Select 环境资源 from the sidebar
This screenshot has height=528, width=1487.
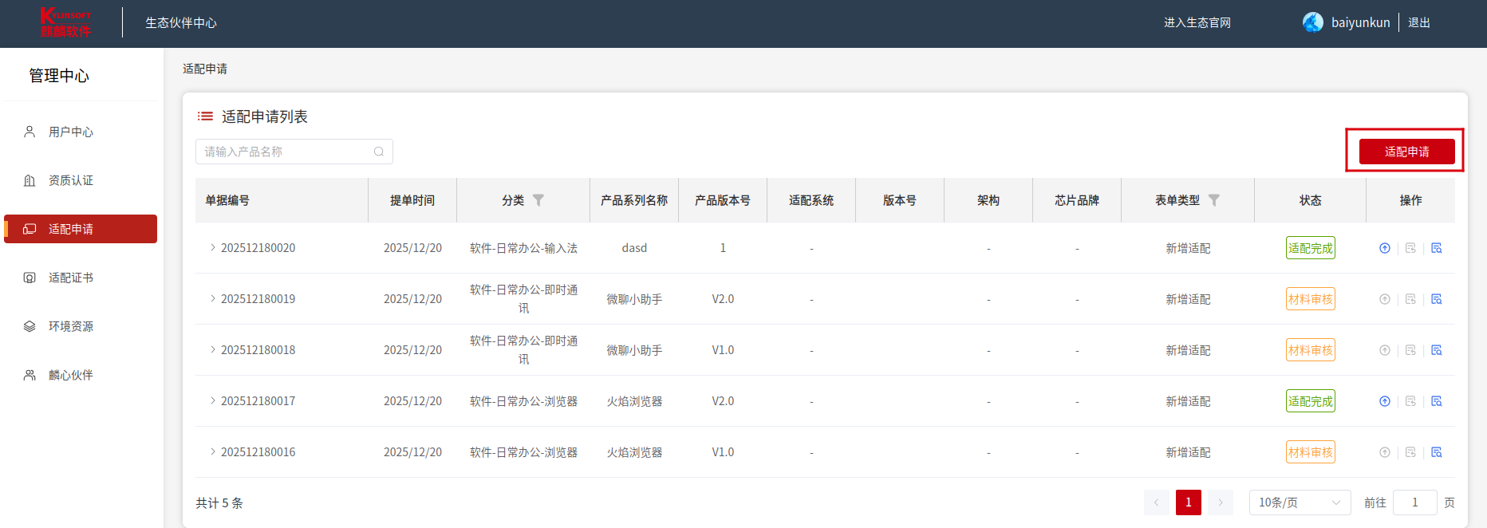[x=71, y=326]
